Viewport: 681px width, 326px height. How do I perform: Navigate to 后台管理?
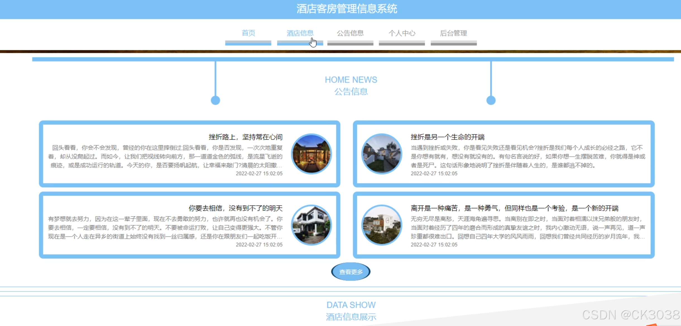pos(453,33)
